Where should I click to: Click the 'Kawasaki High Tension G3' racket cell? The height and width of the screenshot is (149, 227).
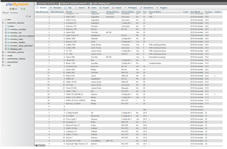[x=77, y=144]
